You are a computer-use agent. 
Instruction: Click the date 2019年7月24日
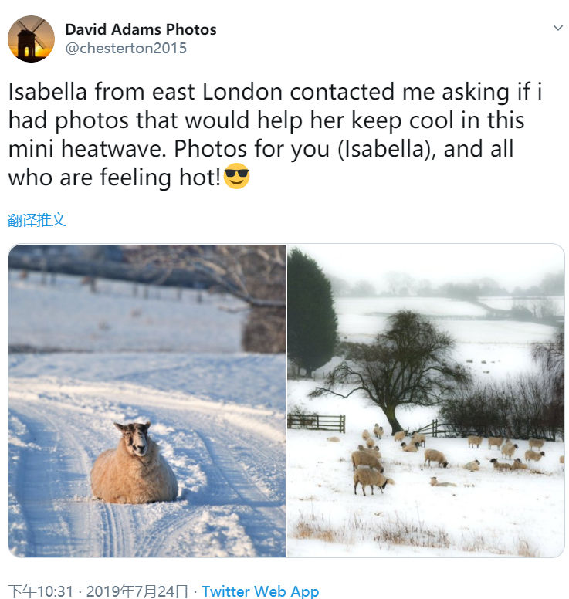pos(137,591)
